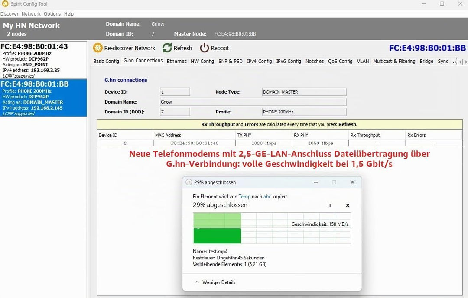The image size is (468, 298).
Task: Select node FC:E4:98:B0:01:BB in list
Action: pos(43,98)
